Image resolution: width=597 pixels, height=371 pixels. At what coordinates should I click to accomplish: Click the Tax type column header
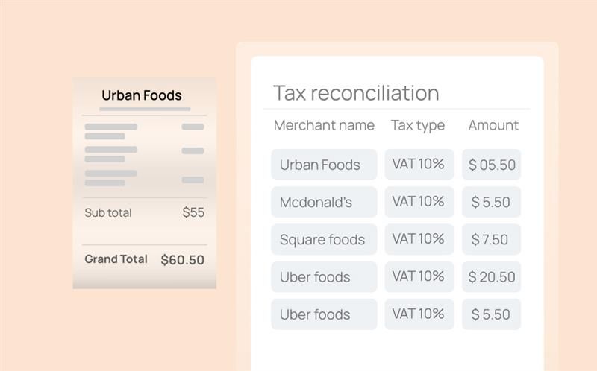pos(418,125)
